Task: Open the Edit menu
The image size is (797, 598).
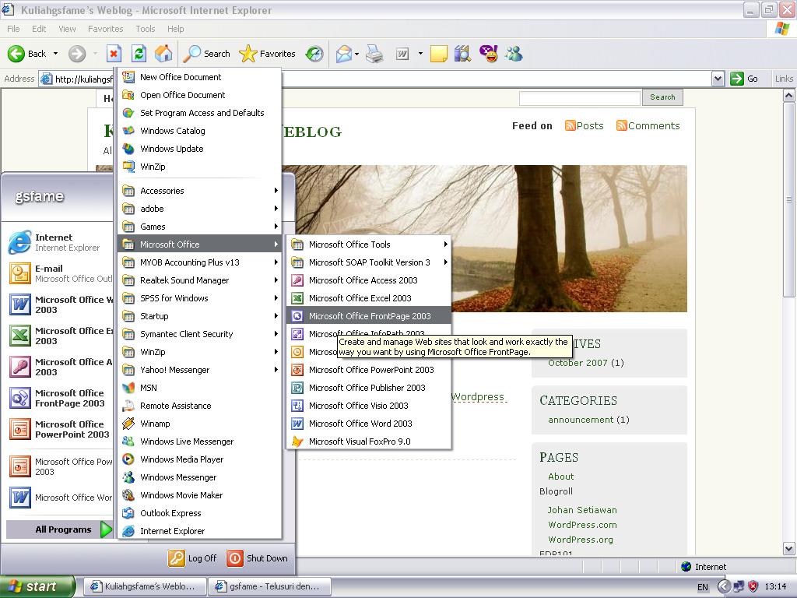Action: (x=39, y=29)
